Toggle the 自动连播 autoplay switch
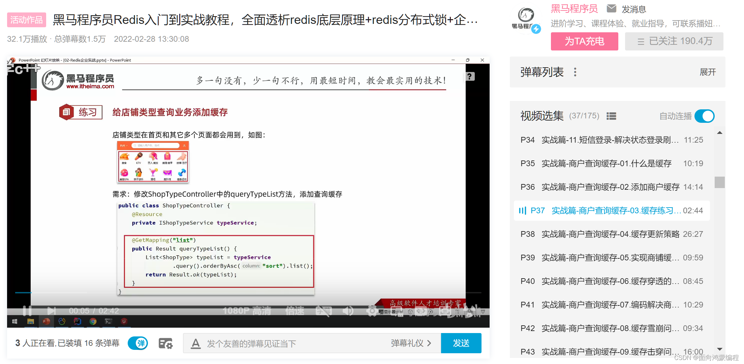Image resolution: width=744 pixels, height=364 pixels. click(x=704, y=116)
